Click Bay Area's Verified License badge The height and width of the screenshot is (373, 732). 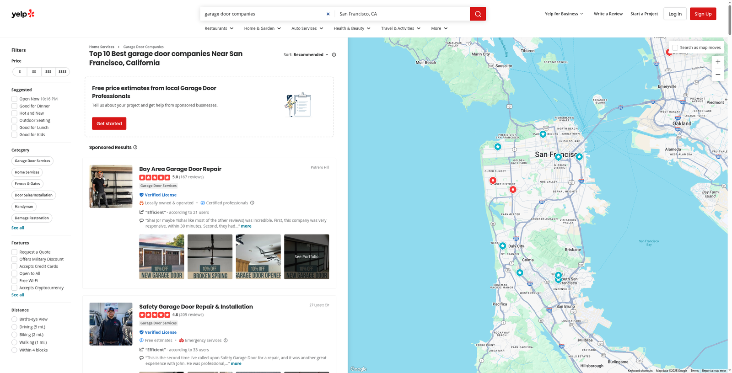(x=158, y=195)
